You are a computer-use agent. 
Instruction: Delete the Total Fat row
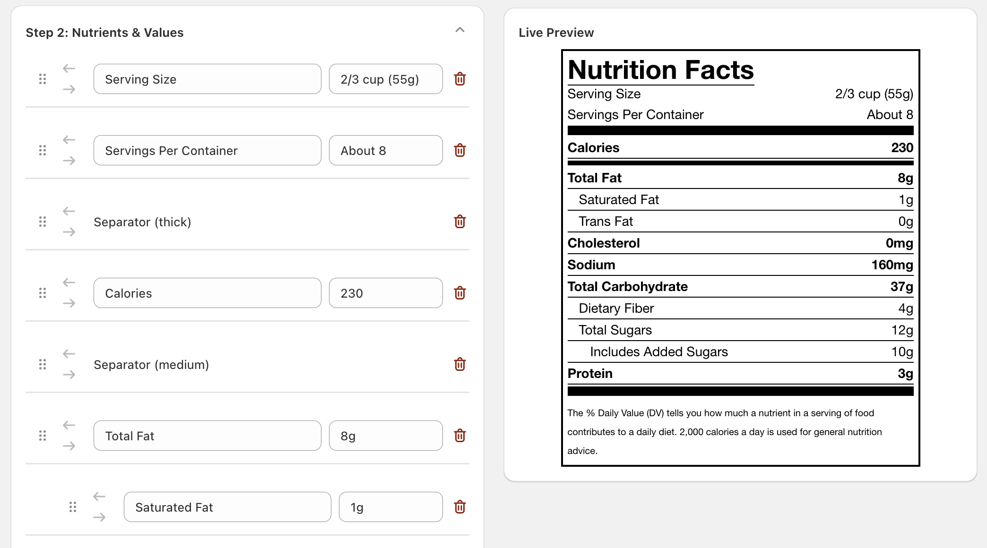459,436
